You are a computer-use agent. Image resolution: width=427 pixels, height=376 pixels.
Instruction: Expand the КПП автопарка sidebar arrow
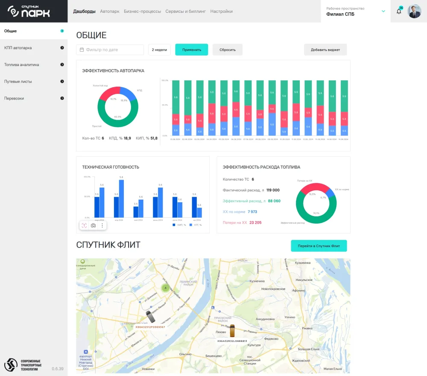(x=62, y=48)
